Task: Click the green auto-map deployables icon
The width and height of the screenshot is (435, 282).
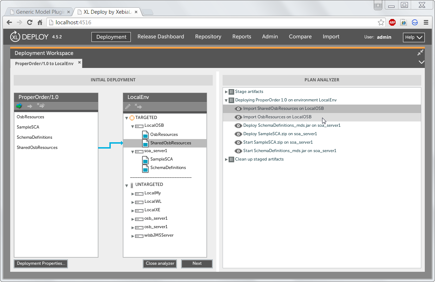Action: tap(19, 106)
